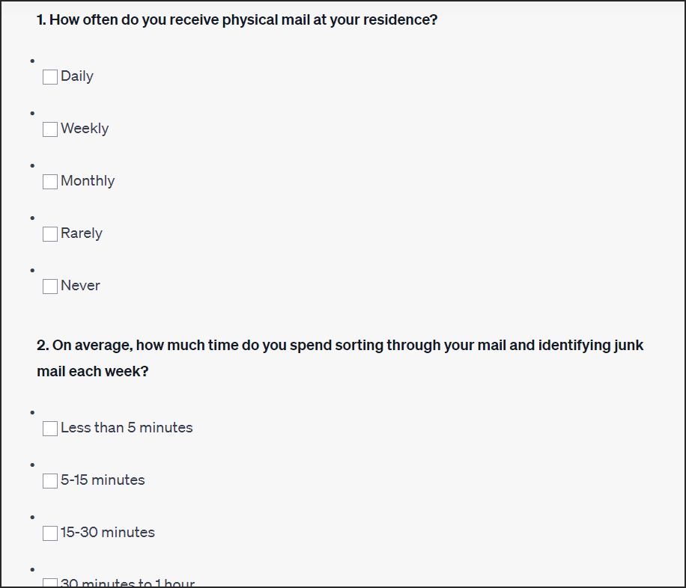686x588 pixels.
Task: Check the 30 minutes to 1 hour box
Action: pyautogui.click(x=50, y=583)
